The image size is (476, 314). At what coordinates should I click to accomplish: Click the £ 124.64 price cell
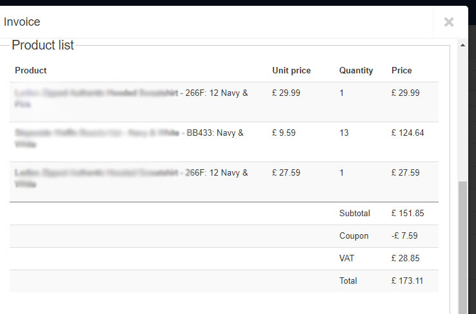pos(408,133)
